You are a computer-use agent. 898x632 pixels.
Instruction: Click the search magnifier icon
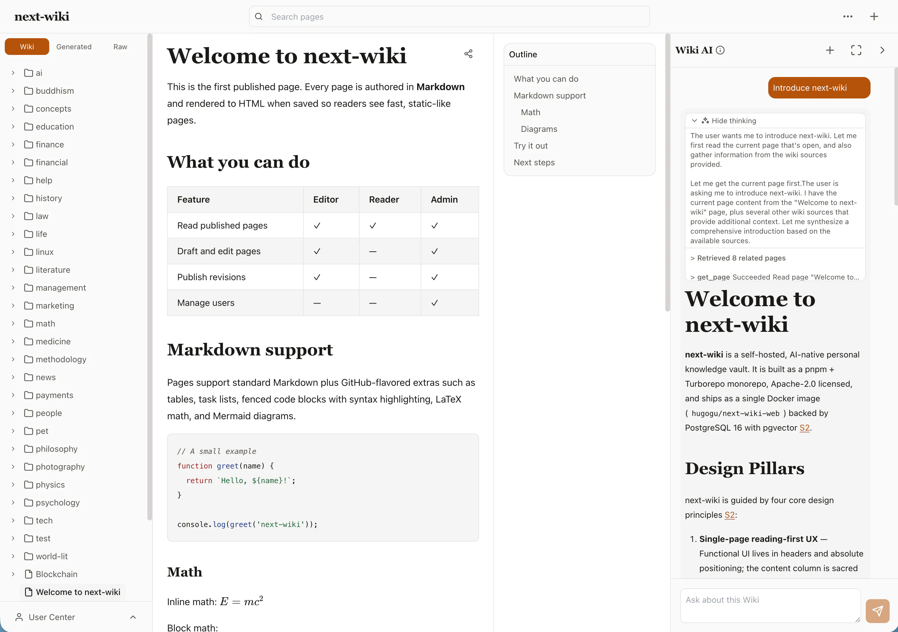click(259, 16)
